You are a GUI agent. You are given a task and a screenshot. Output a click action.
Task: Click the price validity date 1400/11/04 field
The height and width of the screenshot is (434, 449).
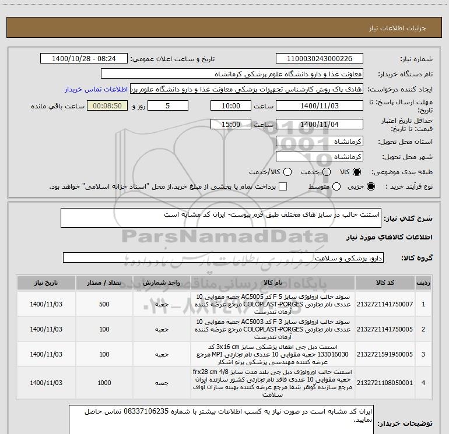click(x=320, y=125)
